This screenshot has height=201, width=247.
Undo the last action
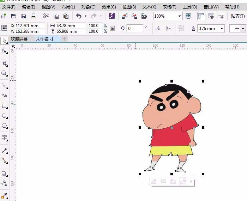[x=79, y=16]
